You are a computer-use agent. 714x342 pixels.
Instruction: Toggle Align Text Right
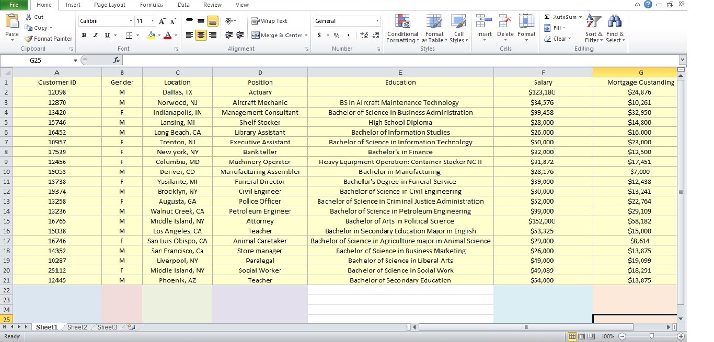pyautogui.click(x=213, y=35)
